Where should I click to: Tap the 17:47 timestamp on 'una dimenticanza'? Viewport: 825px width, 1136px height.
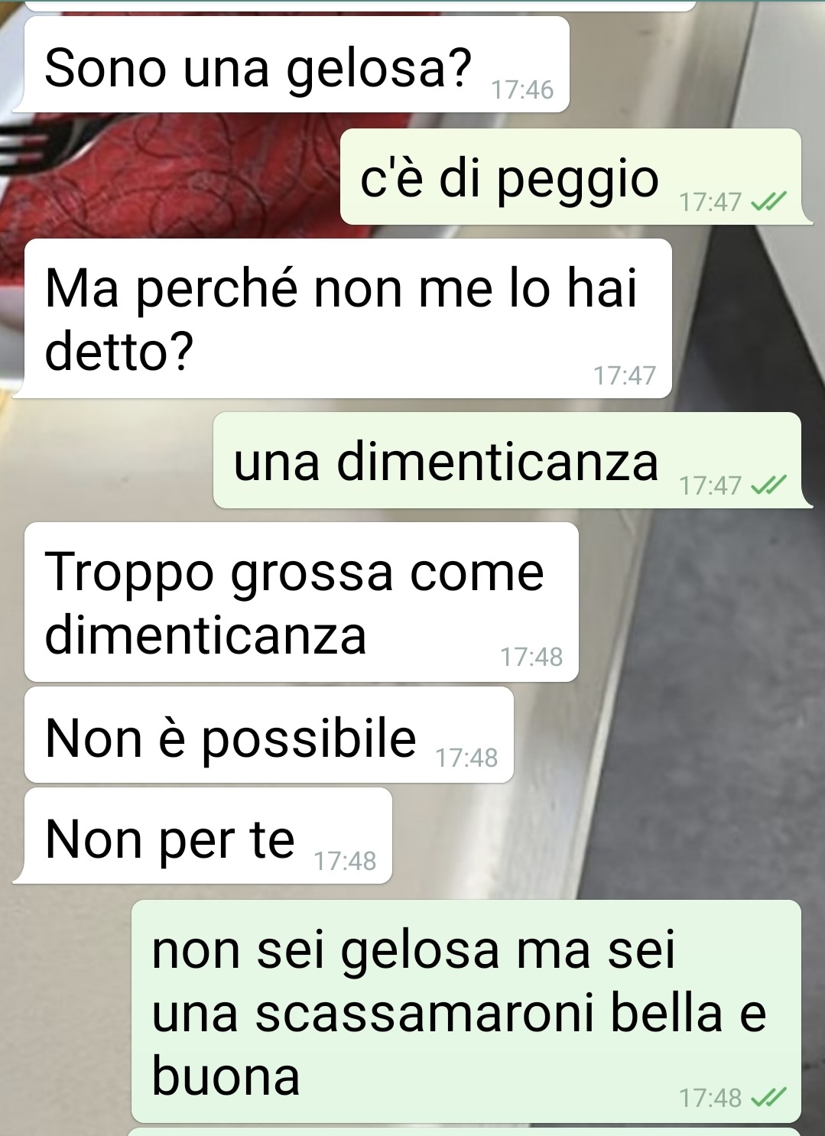coord(710,485)
